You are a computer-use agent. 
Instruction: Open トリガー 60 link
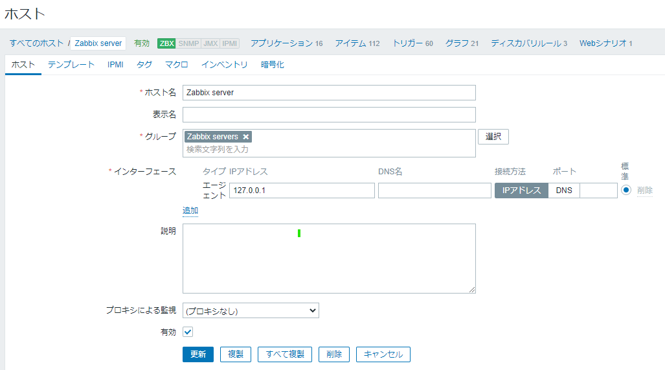pos(412,43)
